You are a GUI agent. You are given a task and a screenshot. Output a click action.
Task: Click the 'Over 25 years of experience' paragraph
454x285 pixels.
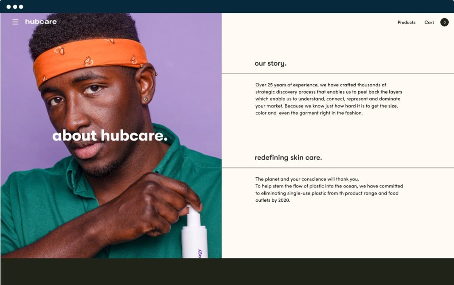coord(329,99)
